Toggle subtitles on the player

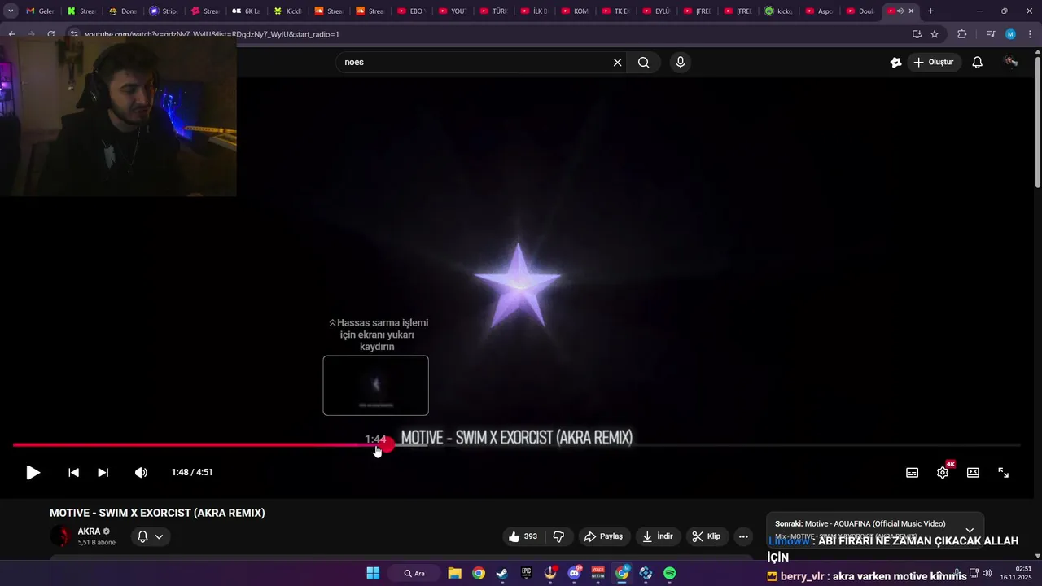click(913, 473)
